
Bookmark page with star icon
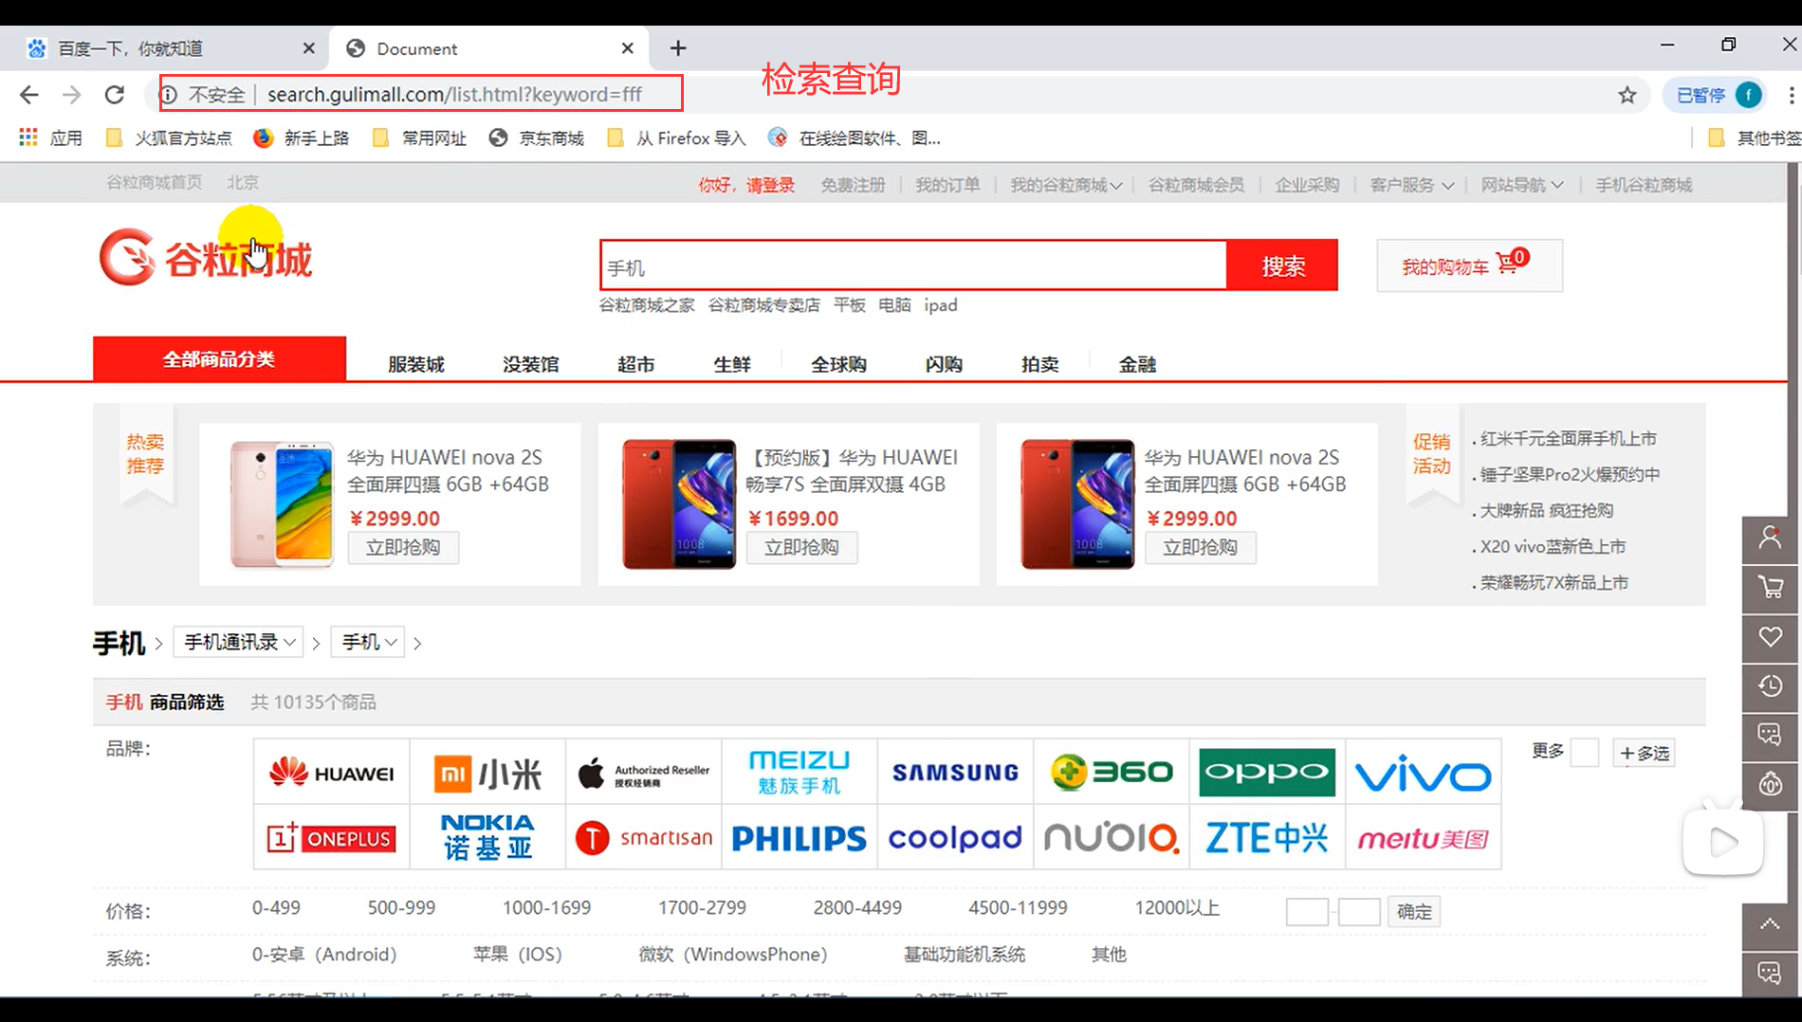tap(1627, 95)
